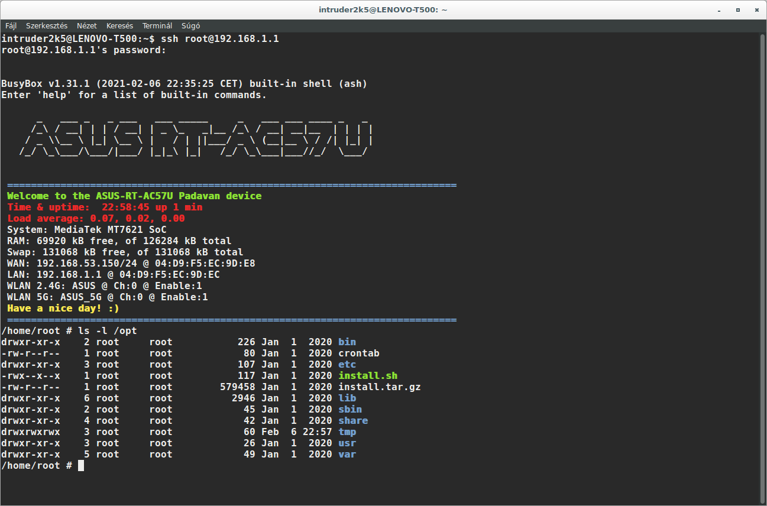Click the Swap free line
The image size is (767, 506).
pos(125,252)
